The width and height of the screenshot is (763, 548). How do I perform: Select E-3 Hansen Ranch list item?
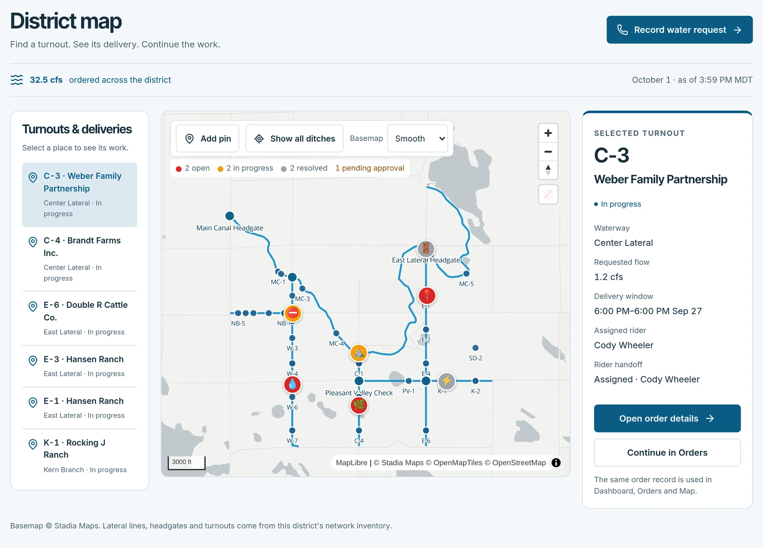coord(80,366)
